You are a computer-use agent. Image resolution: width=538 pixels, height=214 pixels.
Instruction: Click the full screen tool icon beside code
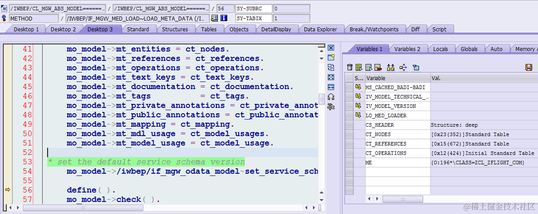point(331,77)
